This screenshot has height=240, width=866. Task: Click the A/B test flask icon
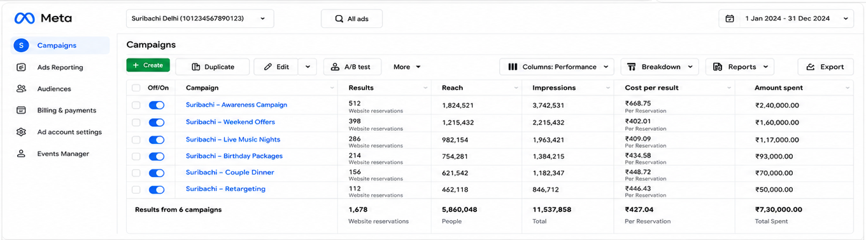(x=335, y=67)
